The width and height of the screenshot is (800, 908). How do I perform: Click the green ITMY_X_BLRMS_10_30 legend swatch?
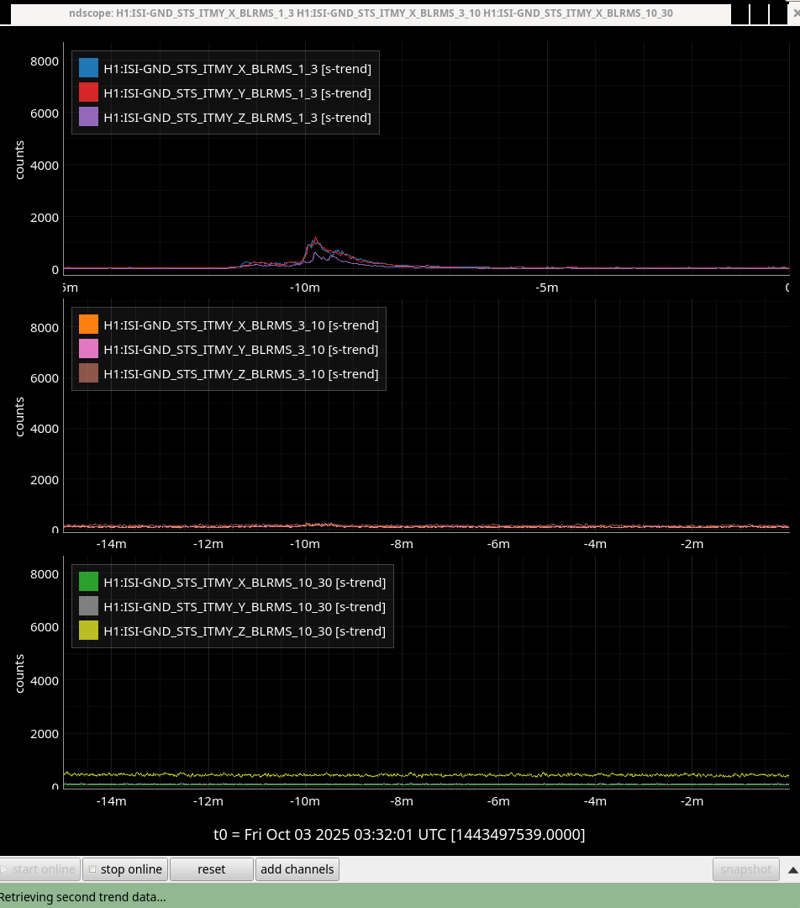coord(89,582)
